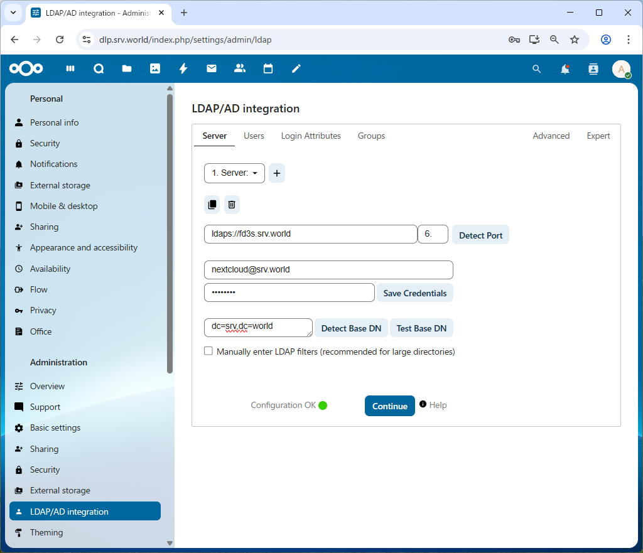Click the notifications bell icon

click(565, 69)
